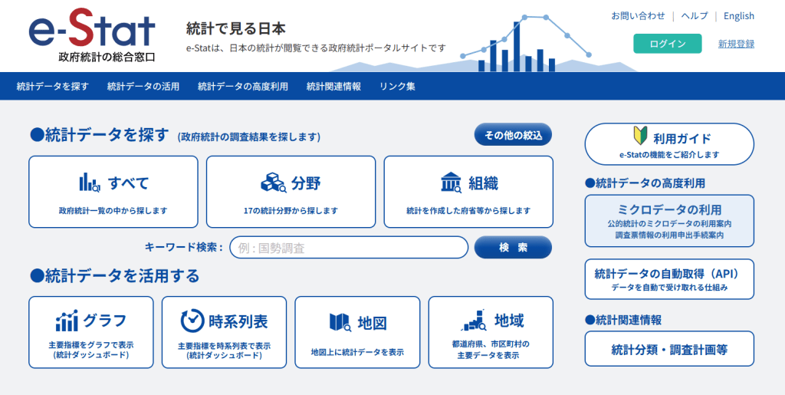Image resolution: width=785 pixels, height=395 pixels.
Task: Open the グラフ dashboard card
Action: point(91,332)
